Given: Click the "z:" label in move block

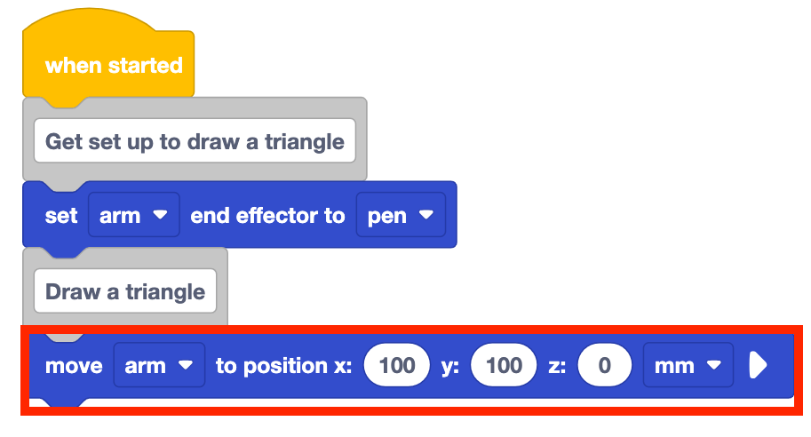Looking at the screenshot, I should [557, 366].
